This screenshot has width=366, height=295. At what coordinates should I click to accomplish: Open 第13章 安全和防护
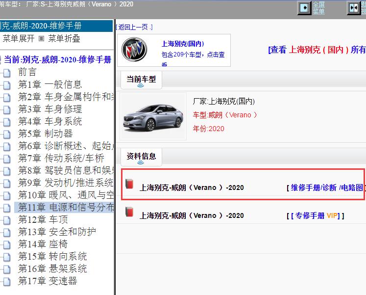tap(57, 232)
